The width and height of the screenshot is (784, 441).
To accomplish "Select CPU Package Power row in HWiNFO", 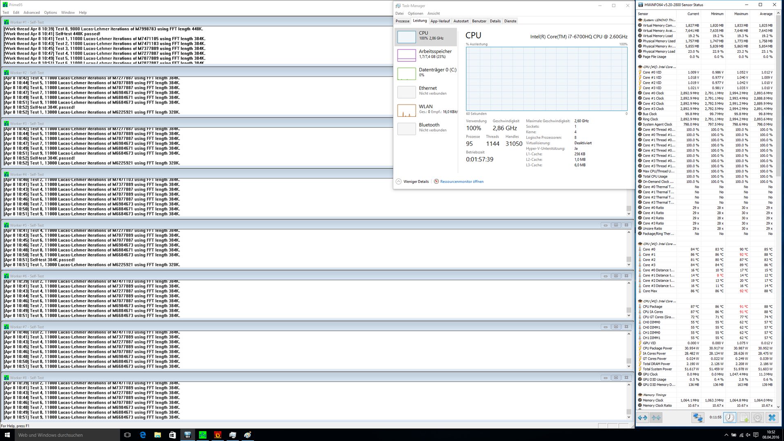I will (x=706, y=348).
